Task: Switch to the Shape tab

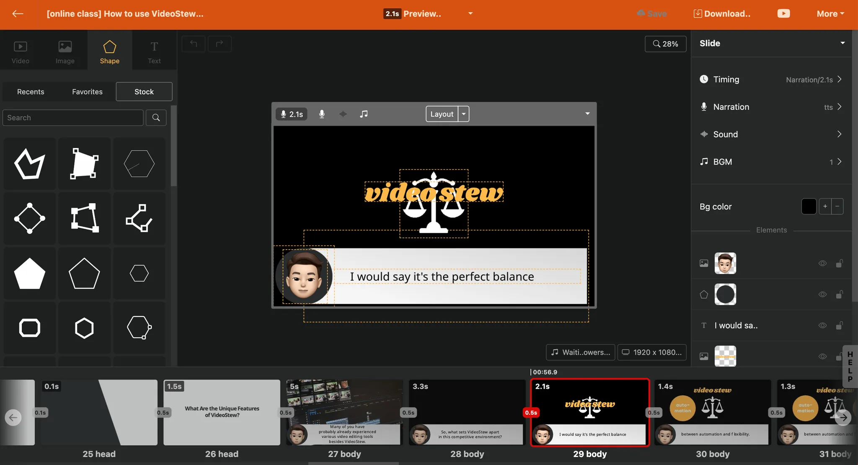Action: 110,52
